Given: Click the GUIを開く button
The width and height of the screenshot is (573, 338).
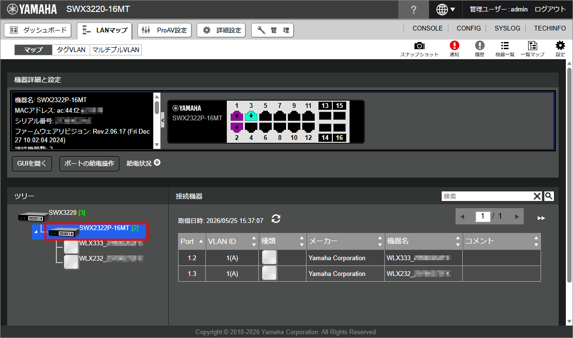Looking at the screenshot, I should coord(32,163).
